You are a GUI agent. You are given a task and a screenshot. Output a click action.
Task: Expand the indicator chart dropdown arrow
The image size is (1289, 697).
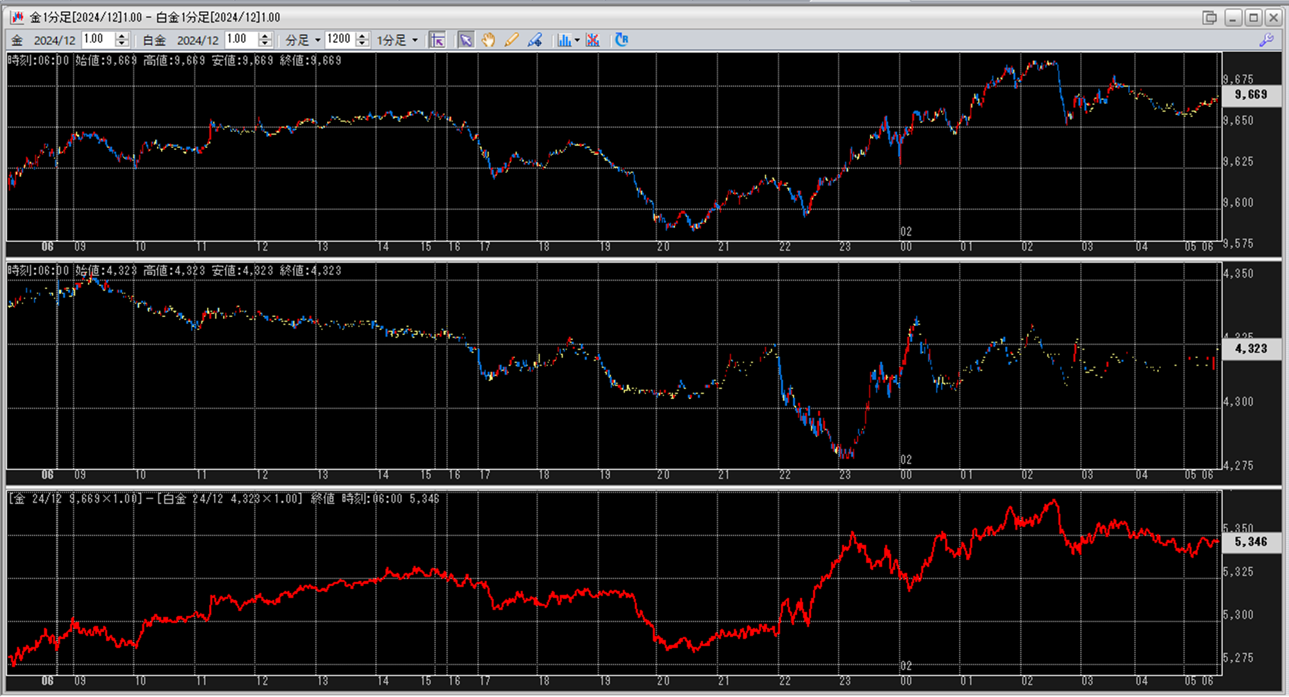coord(578,40)
